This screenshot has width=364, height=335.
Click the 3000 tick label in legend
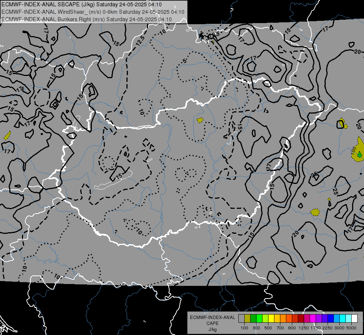click(339, 328)
